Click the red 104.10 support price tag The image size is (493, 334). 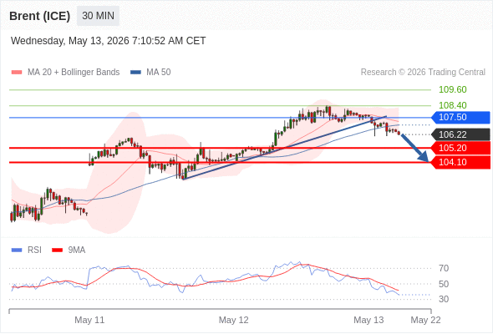click(x=460, y=163)
